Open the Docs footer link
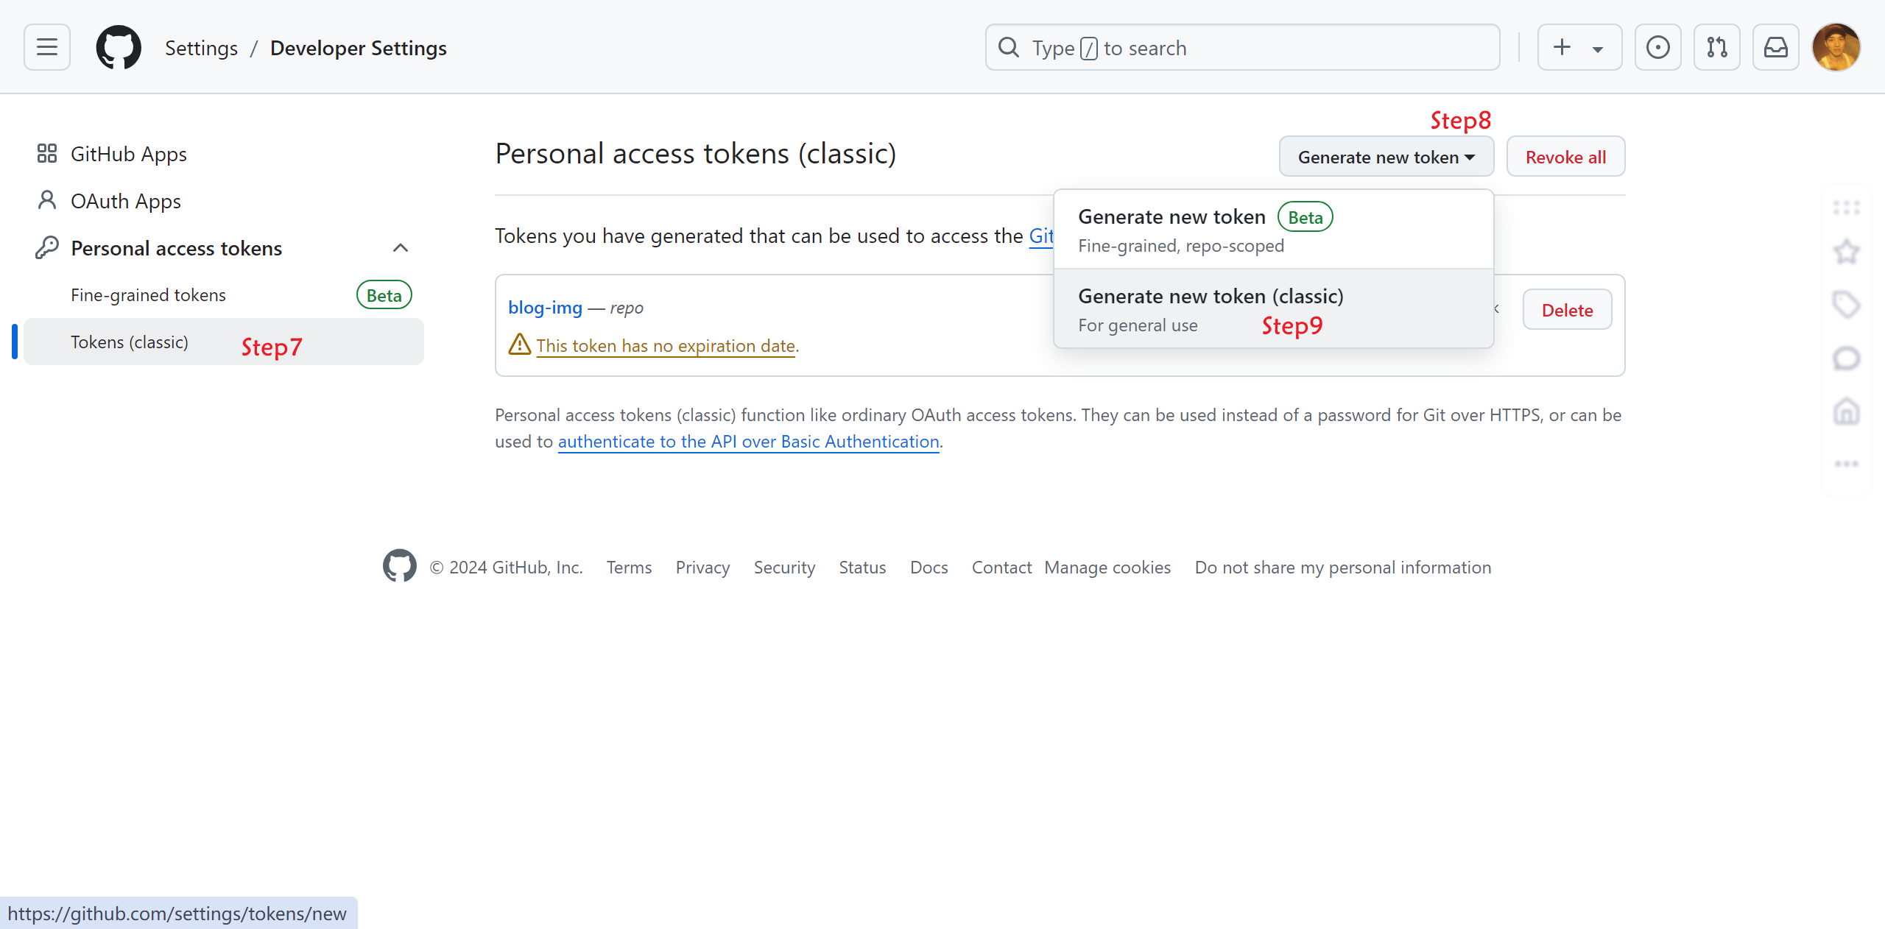 [929, 568]
